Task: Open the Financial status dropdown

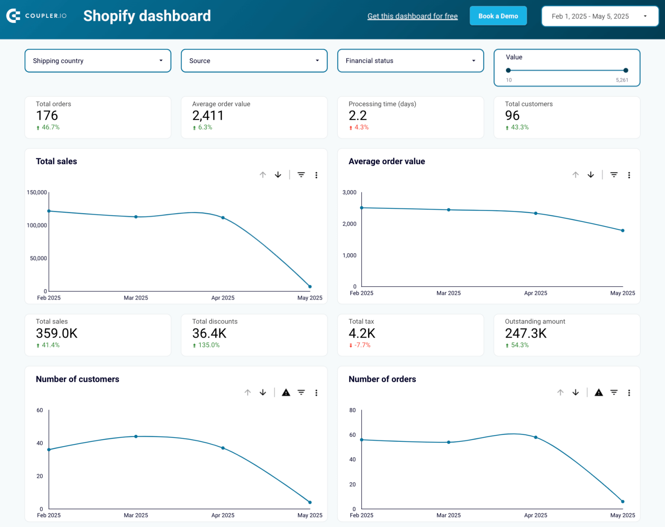Action: point(410,61)
